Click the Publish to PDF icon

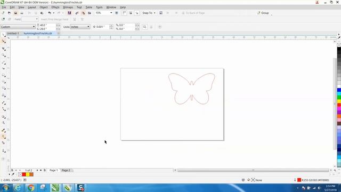coord(90,13)
